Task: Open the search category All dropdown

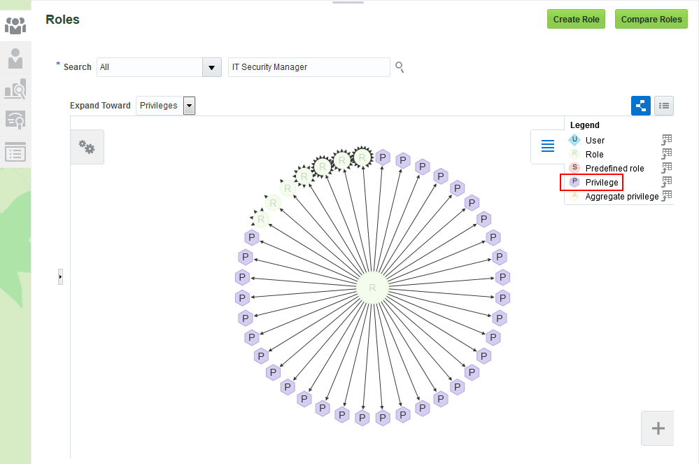Action: click(x=211, y=67)
